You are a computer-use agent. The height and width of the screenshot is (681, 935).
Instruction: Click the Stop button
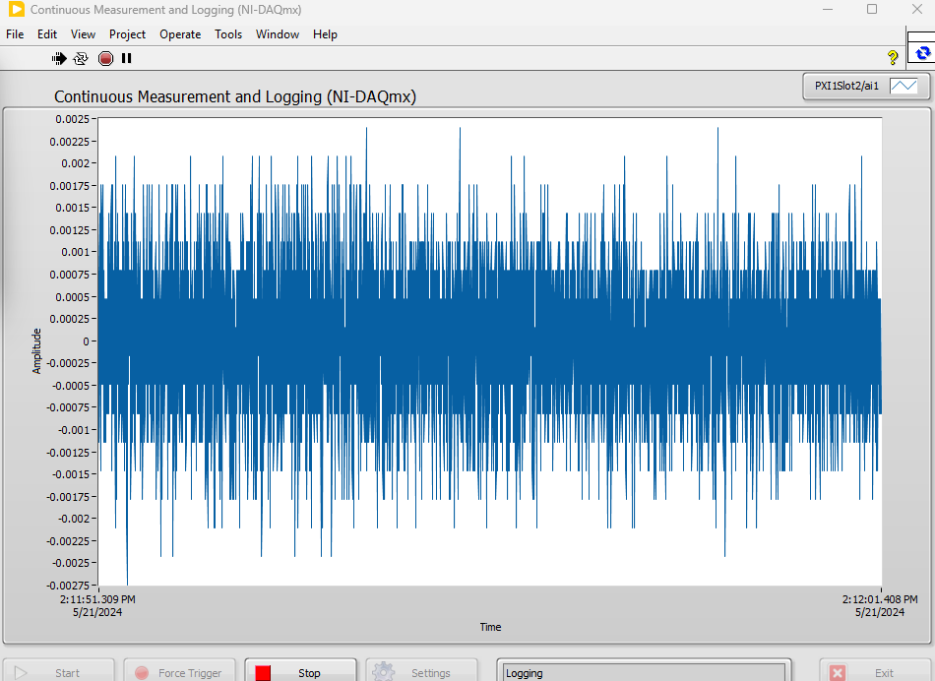coord(299,672)
